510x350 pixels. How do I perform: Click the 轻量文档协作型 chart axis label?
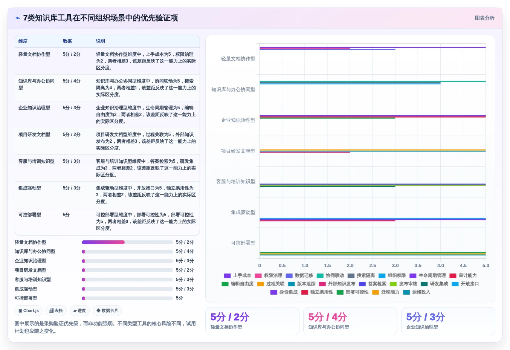click(238, 59)
